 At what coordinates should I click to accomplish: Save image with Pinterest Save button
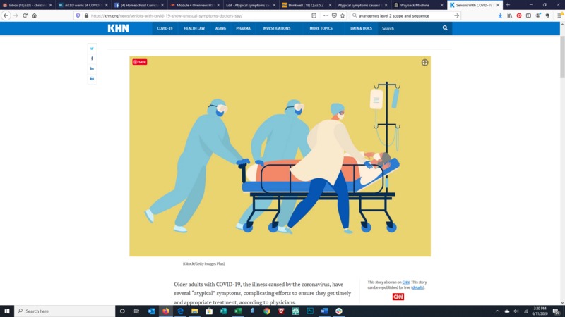coord(140,62)
